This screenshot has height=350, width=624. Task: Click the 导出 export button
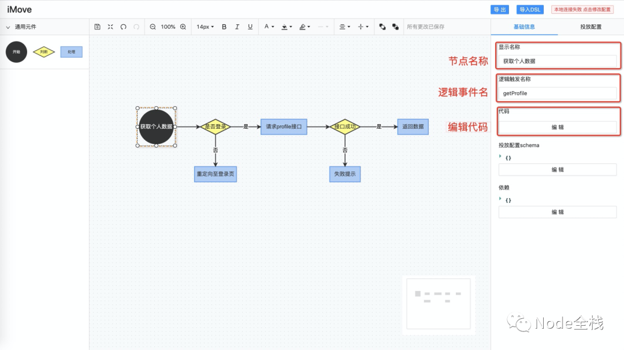tap(499, 9)
